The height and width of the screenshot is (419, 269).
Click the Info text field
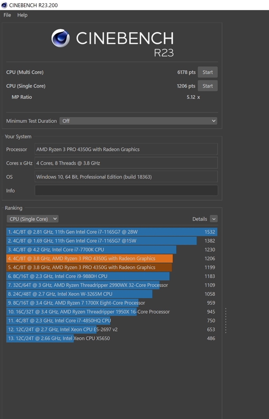point(126,191)
